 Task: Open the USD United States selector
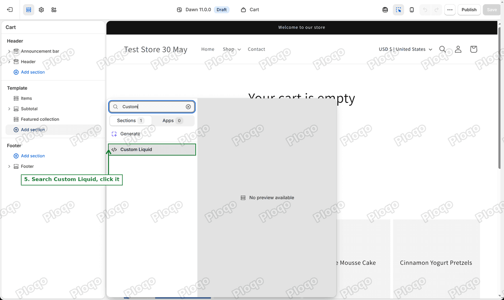tap(405, 49)
